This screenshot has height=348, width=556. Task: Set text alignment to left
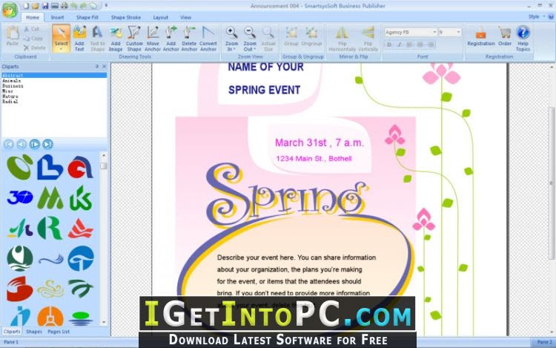(x=409, y=45)
